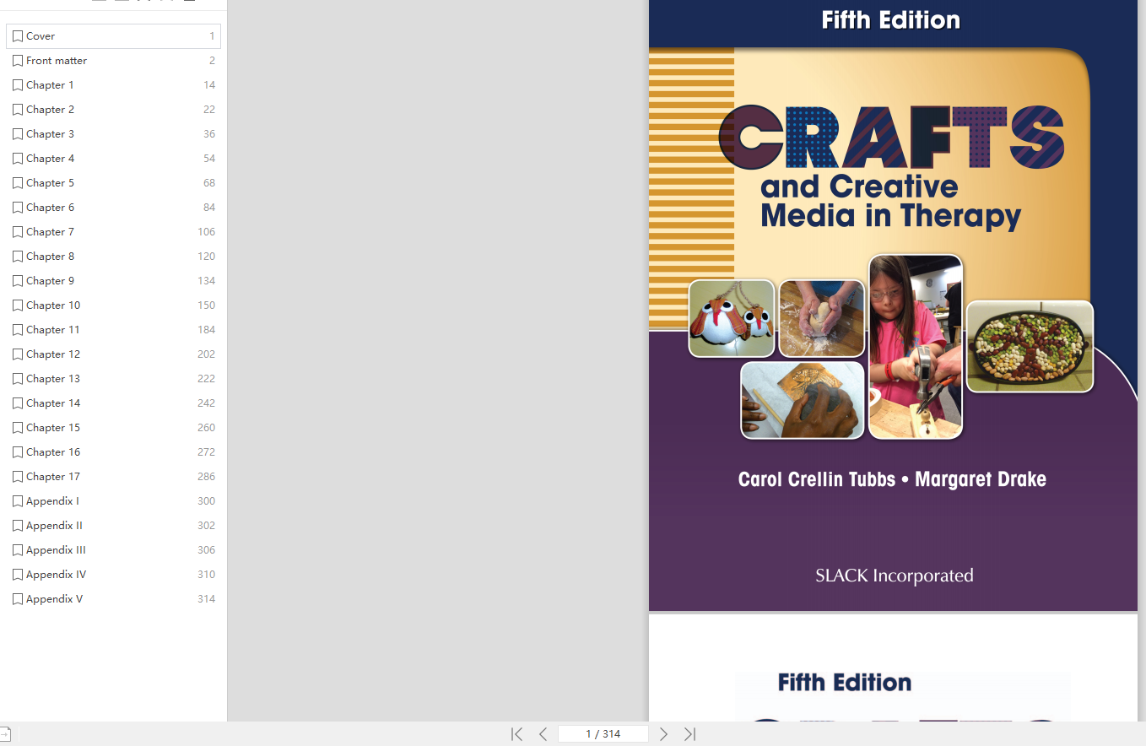The image size is (1146, 746).
Task: Select the Chapter 17 bookmark
Action: coord(113,477)
